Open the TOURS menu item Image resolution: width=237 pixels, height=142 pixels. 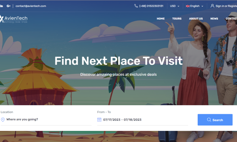(x=177, y=19)
